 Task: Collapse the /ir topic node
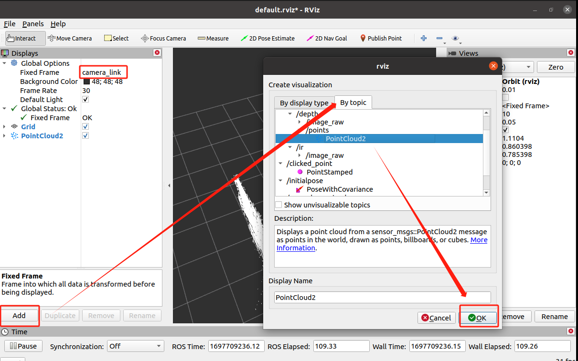tap(290, 148)
